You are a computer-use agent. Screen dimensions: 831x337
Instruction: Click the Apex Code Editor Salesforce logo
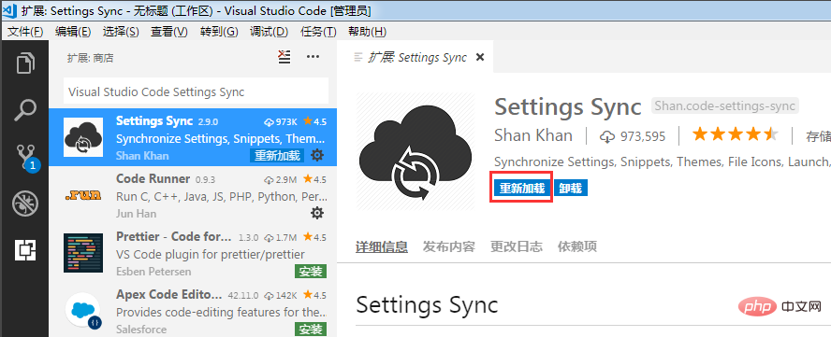83,310
